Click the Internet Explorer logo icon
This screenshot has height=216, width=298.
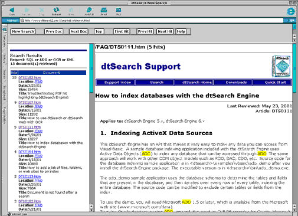click(x=290, y=11)
